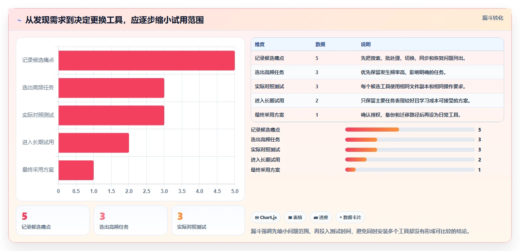
Task: Click the 选出高频任务 progress bar showing 3
Action: (x=410, y=140)
